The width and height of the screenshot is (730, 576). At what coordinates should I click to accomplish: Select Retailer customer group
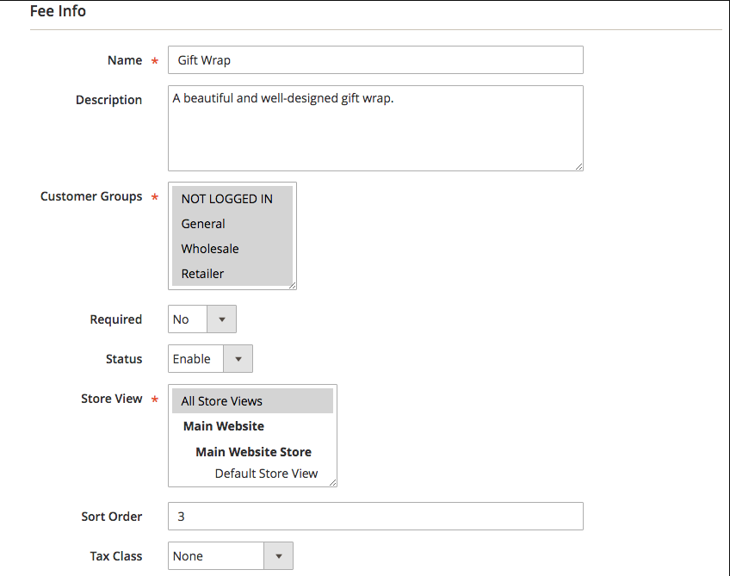(x=232, y=274)
